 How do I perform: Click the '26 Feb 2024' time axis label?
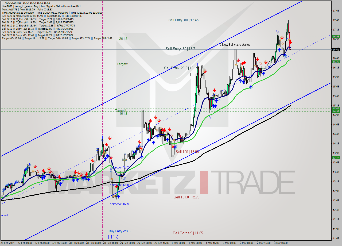(x=7, y=243)
